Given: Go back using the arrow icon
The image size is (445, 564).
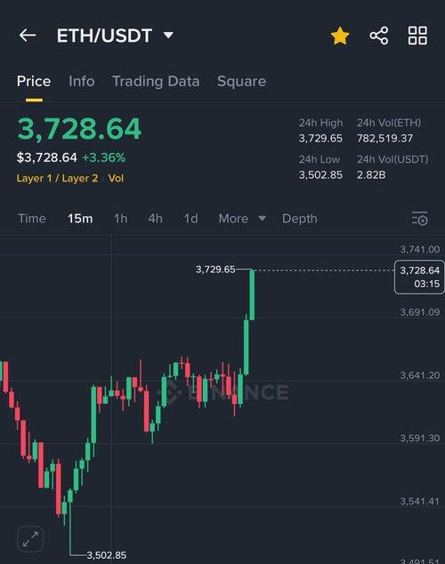Looking at the screenshot, I should (28, 36).
